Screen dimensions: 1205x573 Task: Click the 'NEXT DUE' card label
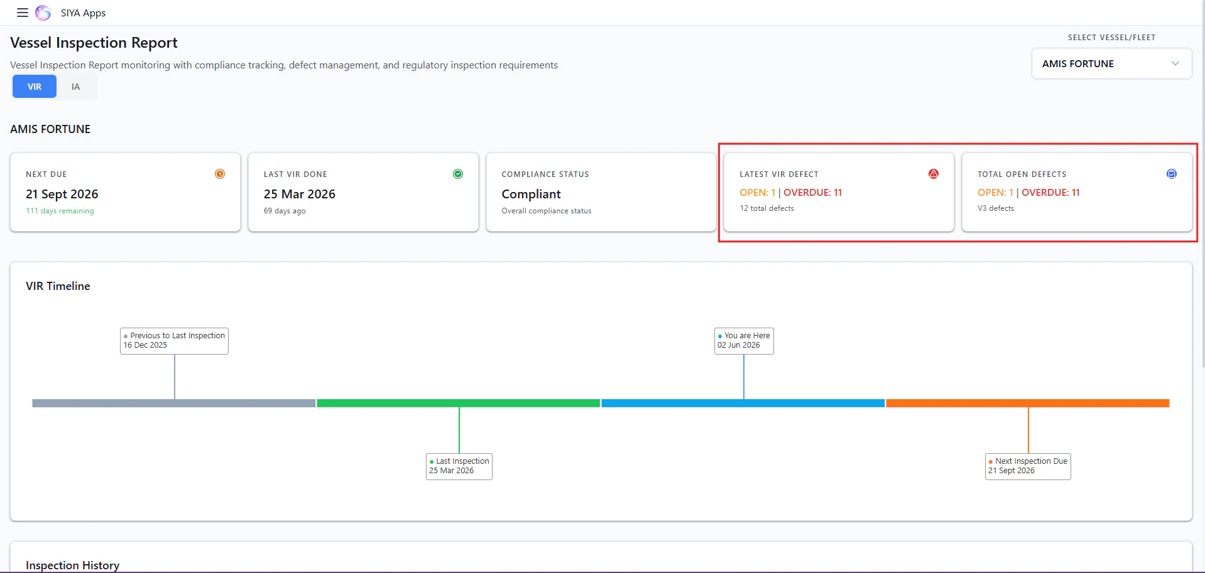tap(46, 174)
